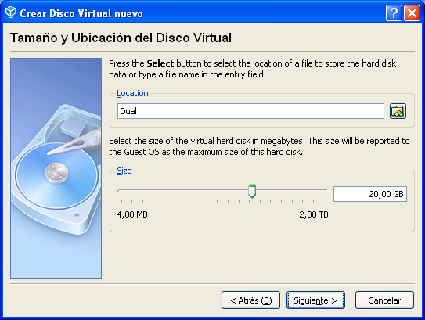This screenshot has height=320, width=425.
Task: Go back with the Atrás button
Action: [250, 300]
